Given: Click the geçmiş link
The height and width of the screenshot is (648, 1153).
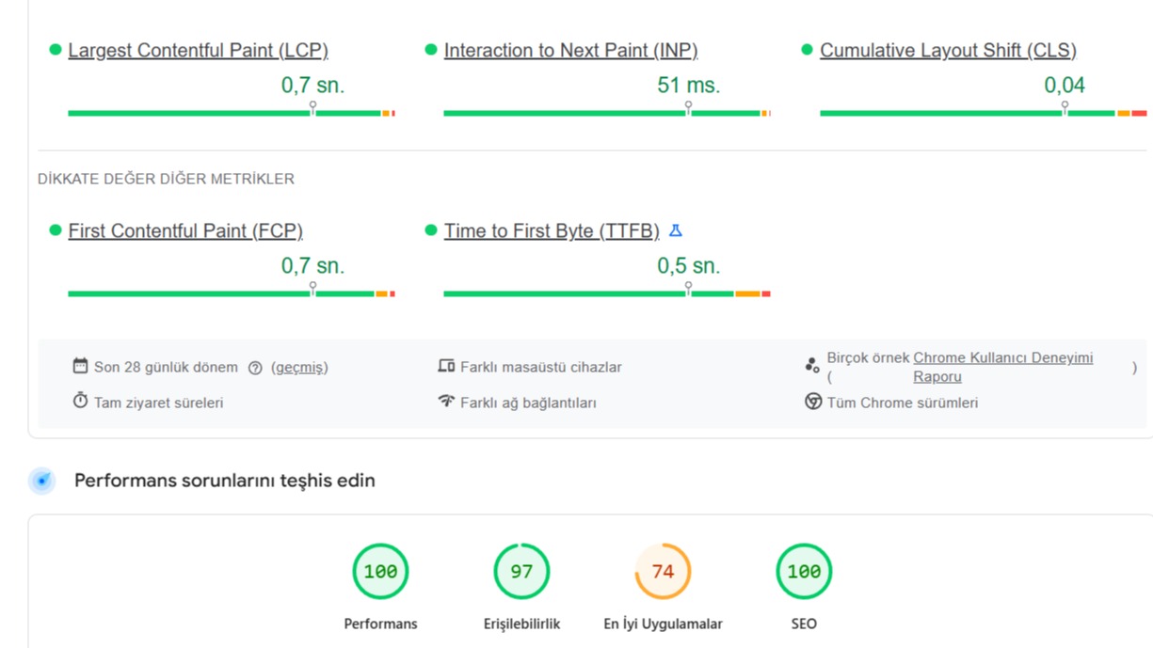Looking at the screenshot, I should click(x=299, y=368).
